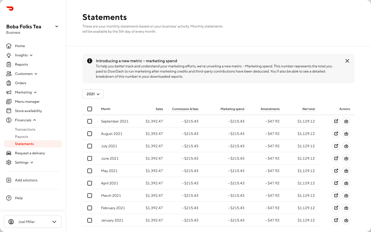The image size is (371, 232).
Task: Open external view for March 2021 statement
Action: tap(336, 196)
